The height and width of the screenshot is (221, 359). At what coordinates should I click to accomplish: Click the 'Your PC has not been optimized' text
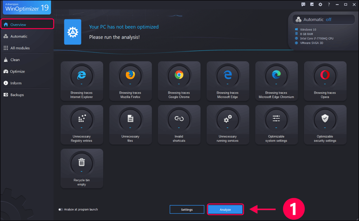pyautogui.click(x=124, y=27)
